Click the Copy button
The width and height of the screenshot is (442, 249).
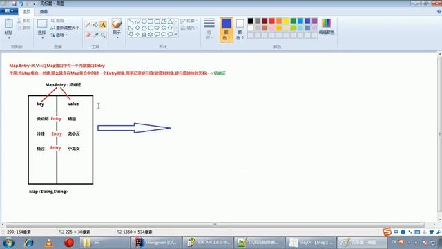click(23, 28)
